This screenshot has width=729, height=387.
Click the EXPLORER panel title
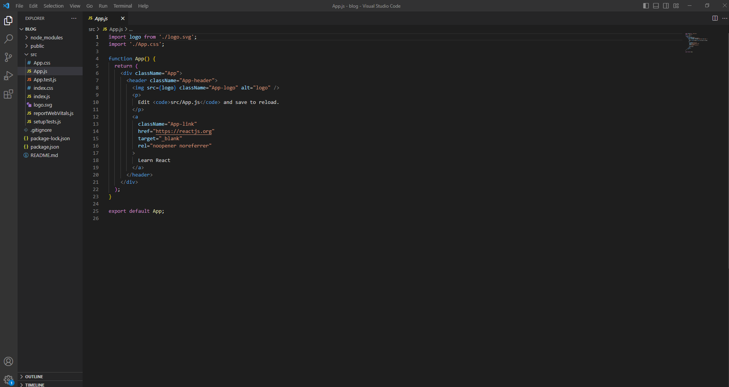35,18
